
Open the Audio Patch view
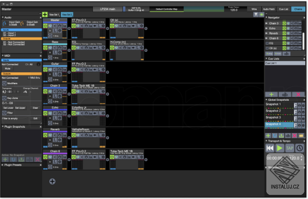tap(269, 9)
